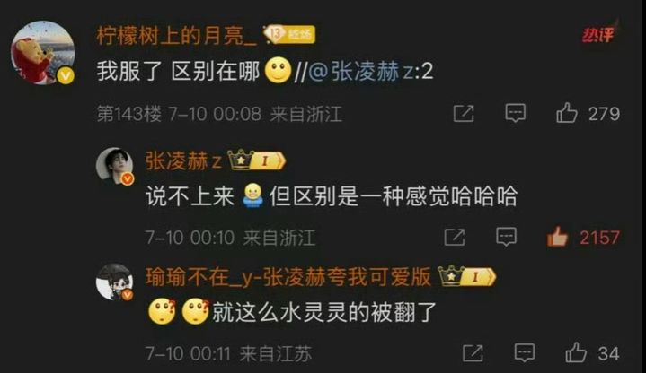Viewport: 646px width, 373px height.
Task: Open username 柠檬树上的月亮_
Action: pyautogui.click(x=176, y=36)
